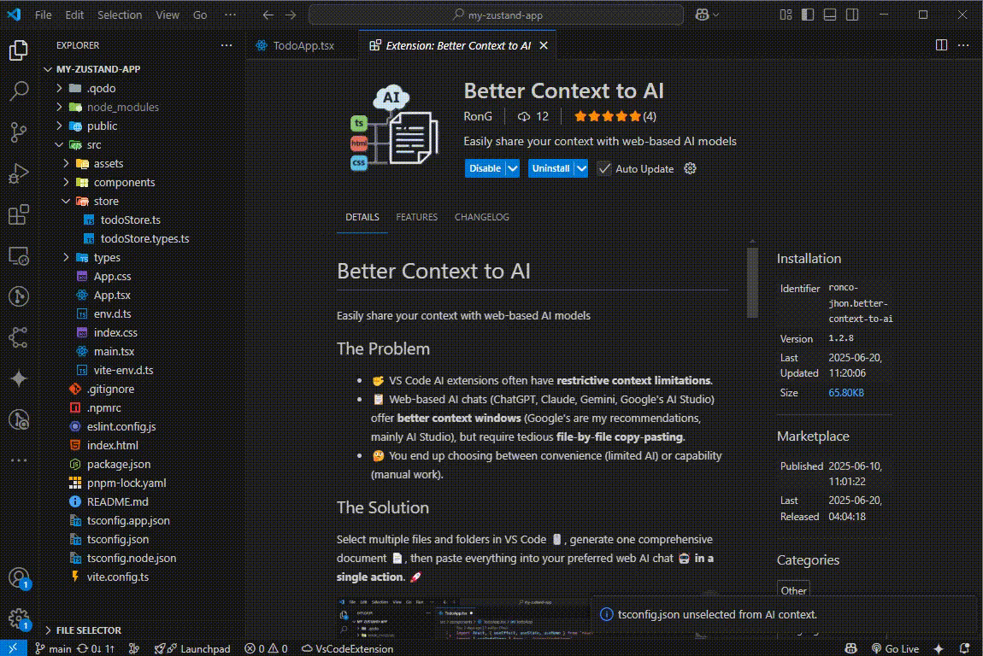Close the Better Context to AI tab
The width and height of the screenshot is (983, 656).
pyautogui.click(x=544, y=45)
